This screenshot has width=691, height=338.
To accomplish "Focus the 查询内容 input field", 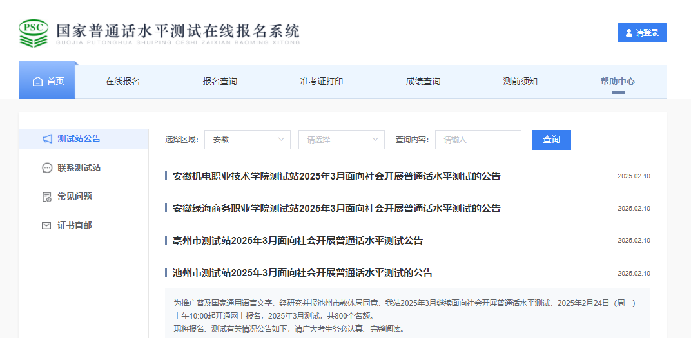I will point(478,140).
